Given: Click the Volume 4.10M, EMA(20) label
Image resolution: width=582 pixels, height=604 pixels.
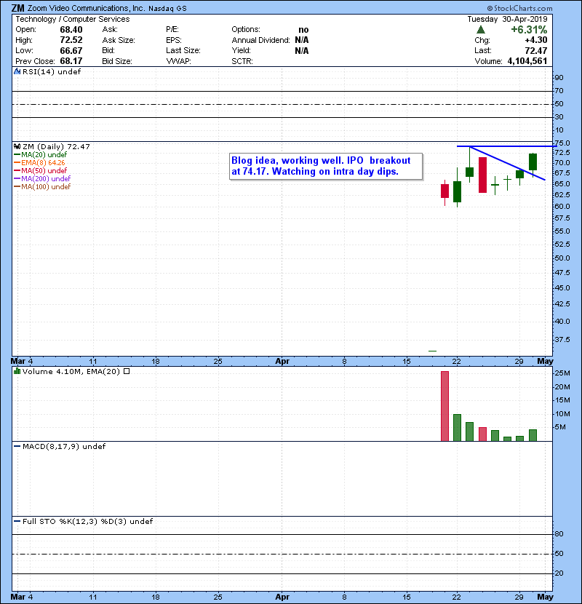Looking at the screenshot, I should [71, 372].
